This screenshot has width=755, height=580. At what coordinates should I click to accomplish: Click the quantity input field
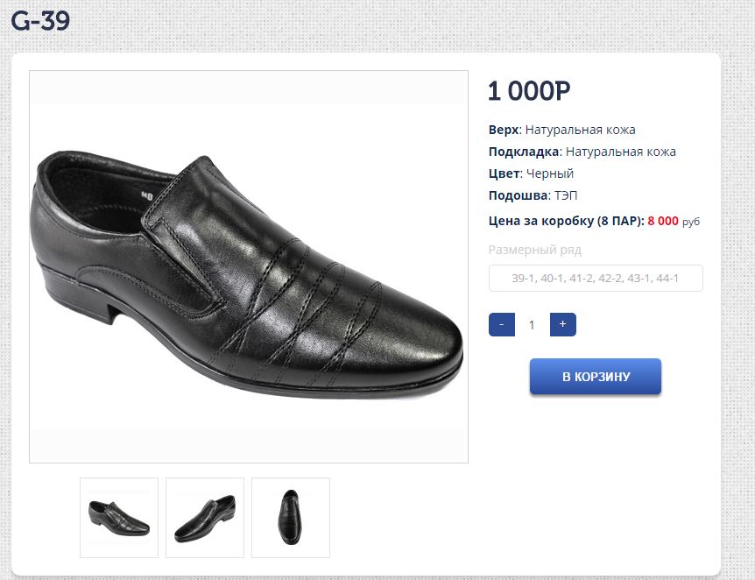click(532, 325)
